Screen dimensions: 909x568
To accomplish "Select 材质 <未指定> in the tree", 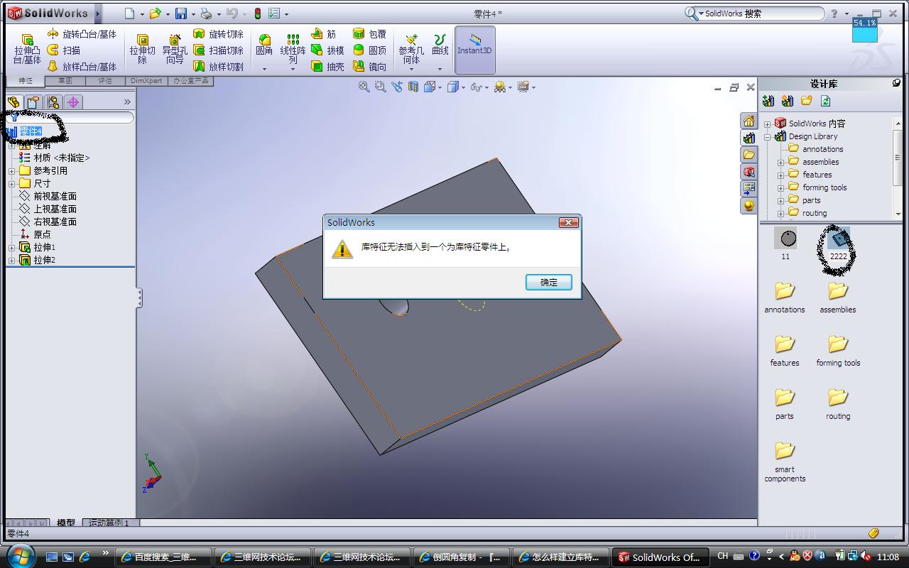I will 54,158.
